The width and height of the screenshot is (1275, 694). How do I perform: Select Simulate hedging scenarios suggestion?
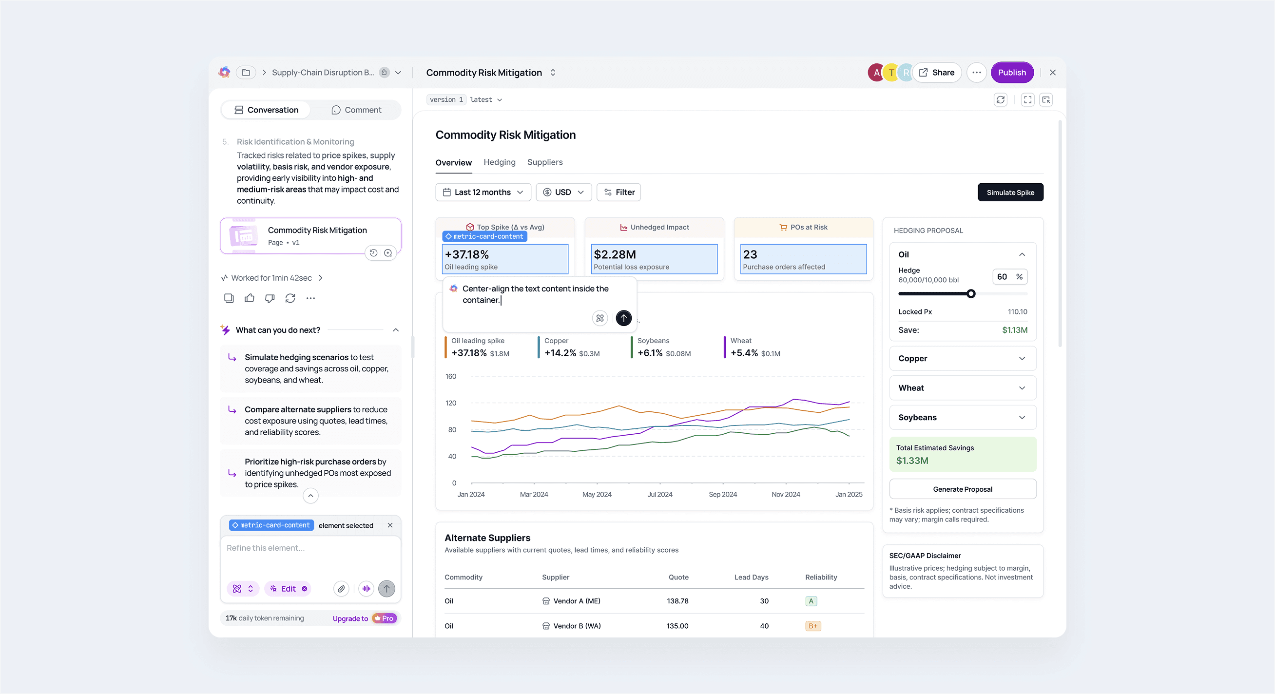[x=310, y=368]
